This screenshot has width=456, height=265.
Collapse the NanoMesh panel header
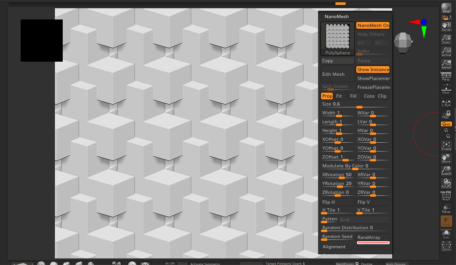pyautogui.click(x=337, y=16)
